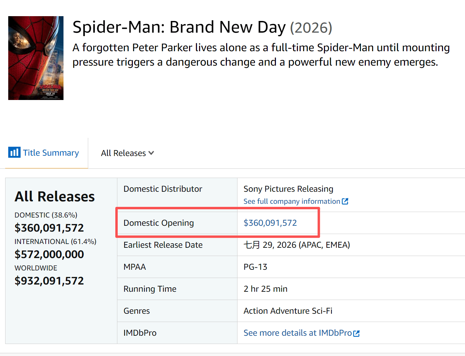Click the Running Time row label
The image size is (465, 356).
(150, 289)
